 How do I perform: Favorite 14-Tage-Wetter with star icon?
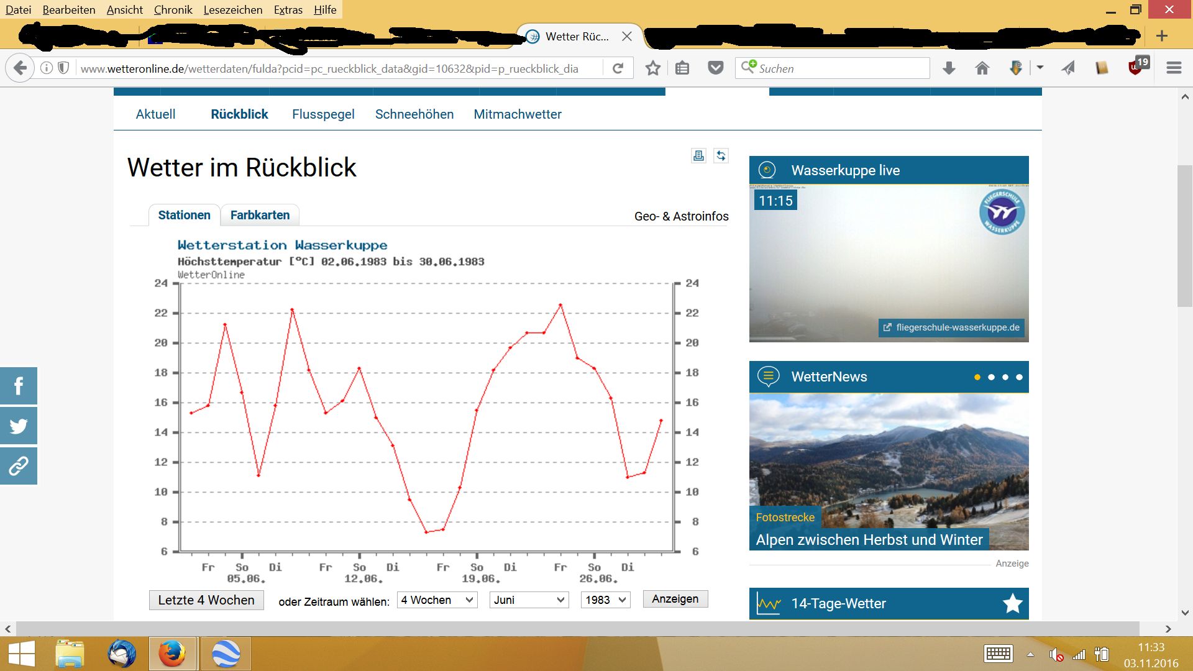tap(1012, 603)
